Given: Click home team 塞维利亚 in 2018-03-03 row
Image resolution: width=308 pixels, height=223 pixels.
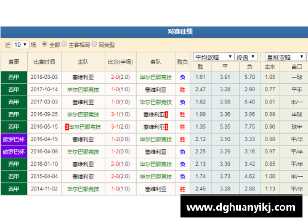Looking at the screenshot, I should (x=83, y=78).
